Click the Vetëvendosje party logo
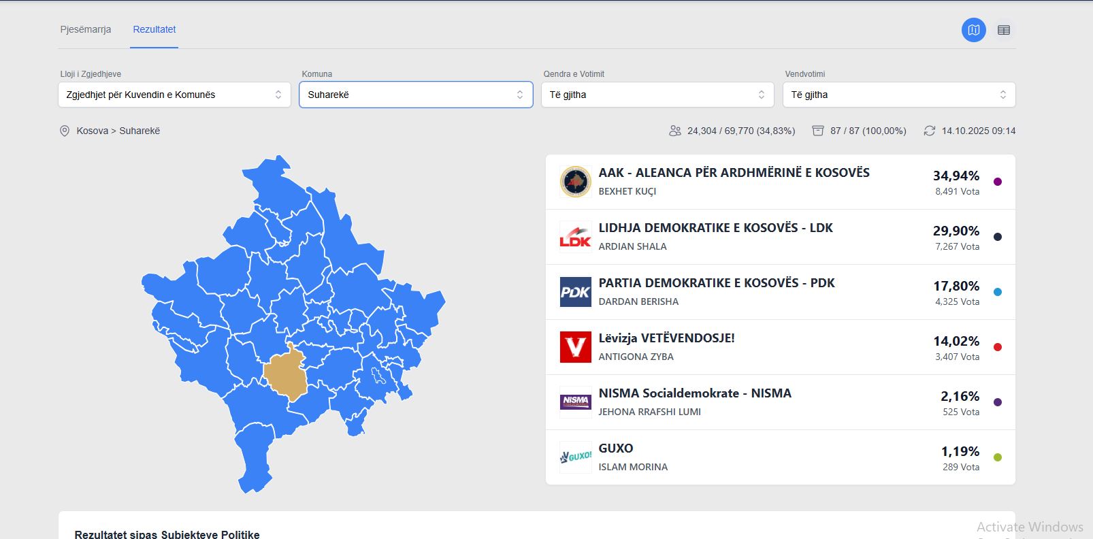 [575, 347]
